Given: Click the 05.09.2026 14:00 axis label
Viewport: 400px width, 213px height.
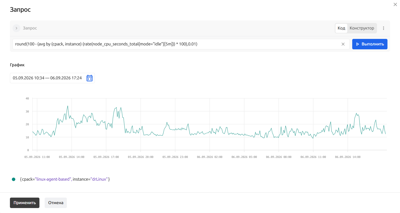Looking at the screenshot, I should point(72,157).
